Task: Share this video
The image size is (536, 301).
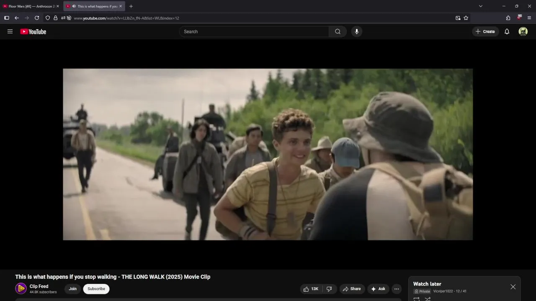Action: click(352, 289)
